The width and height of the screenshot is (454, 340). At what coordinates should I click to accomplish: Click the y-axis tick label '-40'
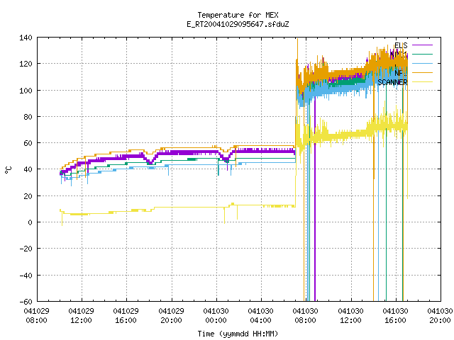click(x=26, y=276)
